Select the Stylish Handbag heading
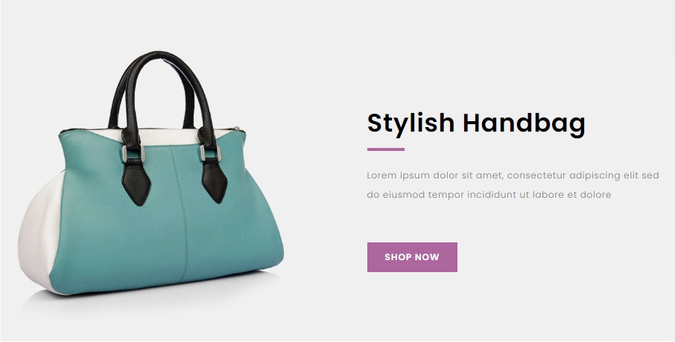Viewport: 675px width, 342px height. [476, 123]
